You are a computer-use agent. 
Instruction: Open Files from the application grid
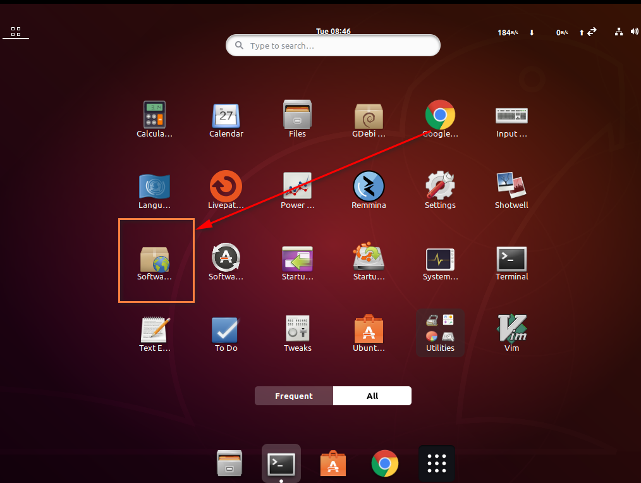pos(297,119)
